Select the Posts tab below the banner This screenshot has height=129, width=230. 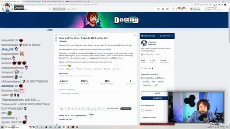point(50,29)
